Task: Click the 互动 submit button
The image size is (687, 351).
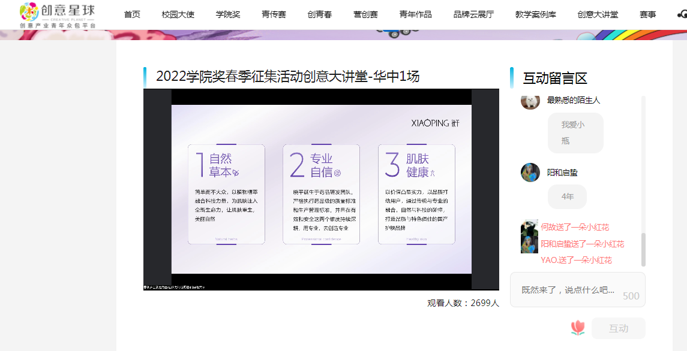Action: click(618, 328)
